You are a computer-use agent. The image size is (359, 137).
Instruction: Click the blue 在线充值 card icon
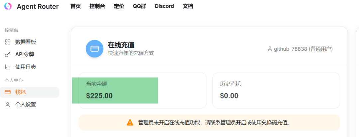click(94, 49)
